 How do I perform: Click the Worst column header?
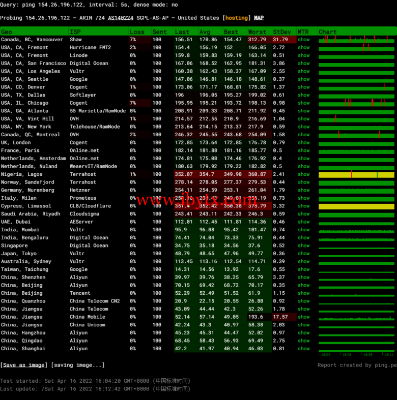(x=257, y=32)
